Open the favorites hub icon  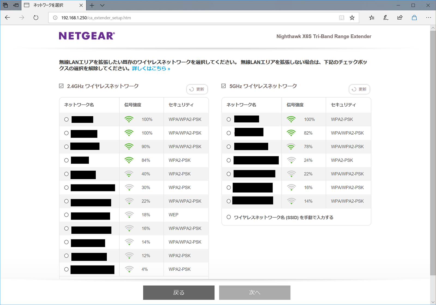[x=372, y=18]
